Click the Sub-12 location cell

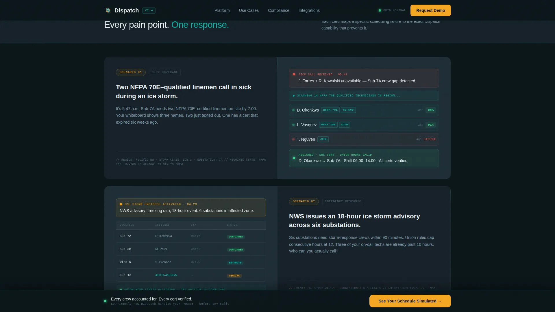[x=125, y=275]
